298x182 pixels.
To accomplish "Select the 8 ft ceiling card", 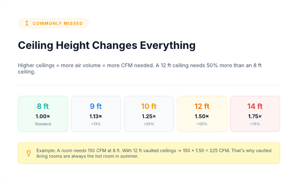I will coord(43,114).
